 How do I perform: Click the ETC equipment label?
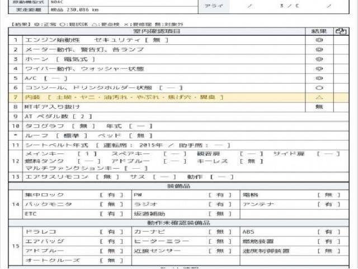pos(31,214)
